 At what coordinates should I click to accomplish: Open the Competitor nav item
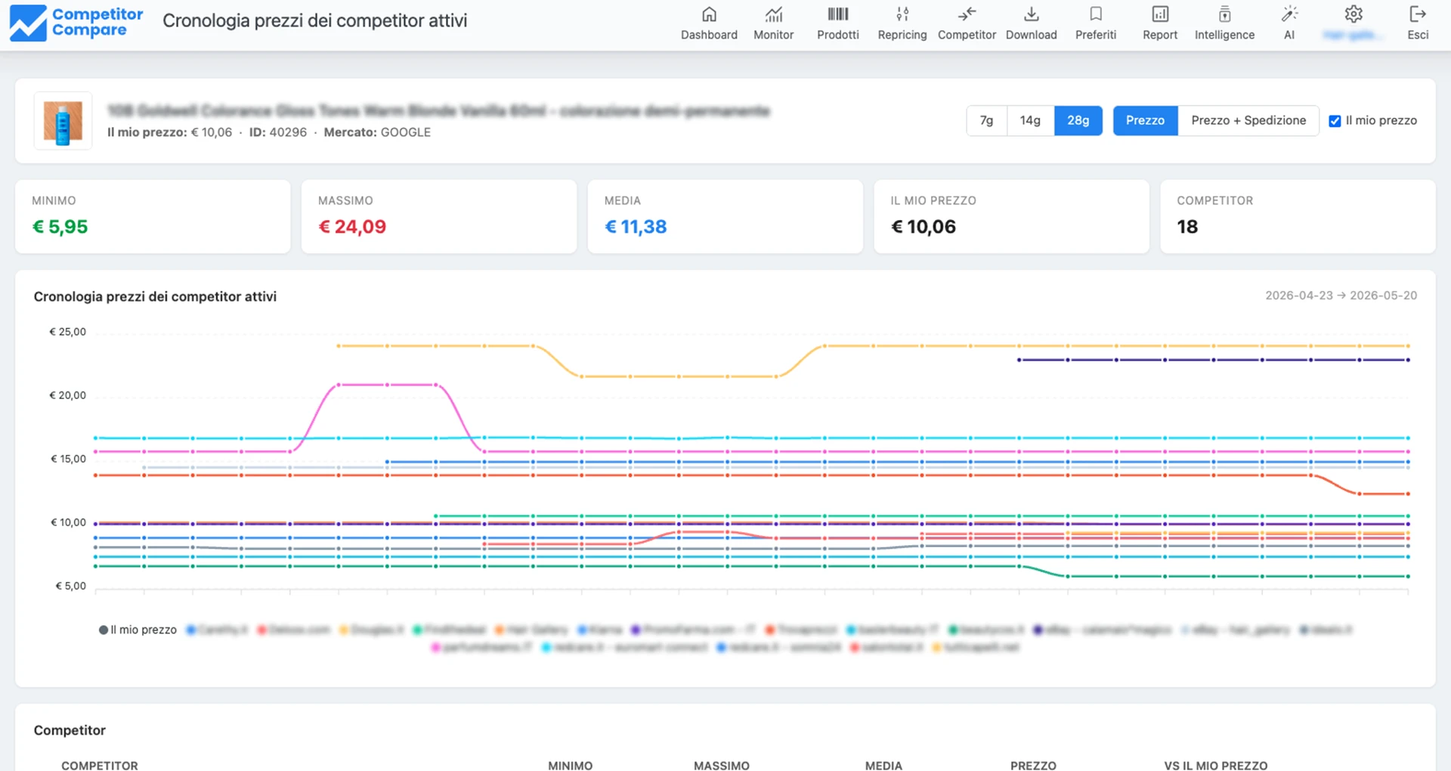(967, 23)
